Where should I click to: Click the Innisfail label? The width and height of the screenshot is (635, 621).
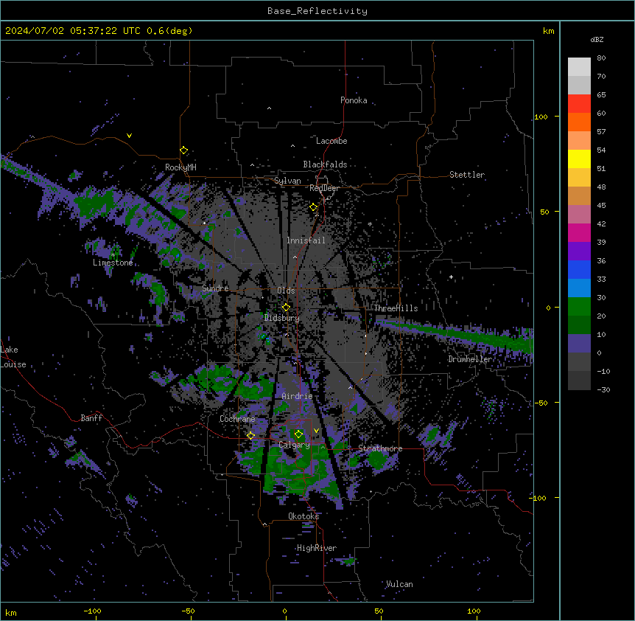click(x=306, y=240)
